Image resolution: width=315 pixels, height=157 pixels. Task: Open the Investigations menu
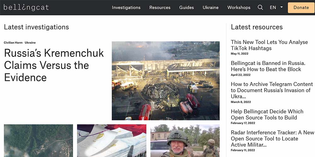coord(126,8)
